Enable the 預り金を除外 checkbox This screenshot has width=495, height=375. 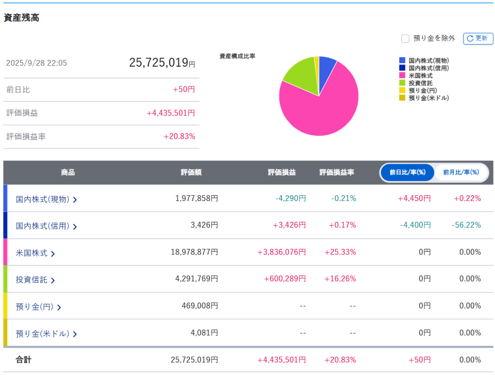coord(405,39)
